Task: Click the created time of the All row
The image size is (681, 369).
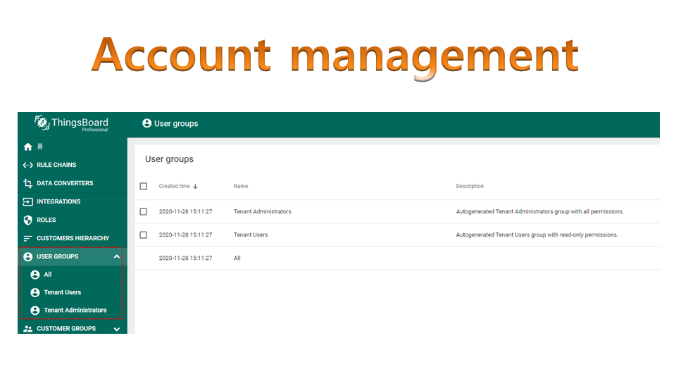Action: 185,258
